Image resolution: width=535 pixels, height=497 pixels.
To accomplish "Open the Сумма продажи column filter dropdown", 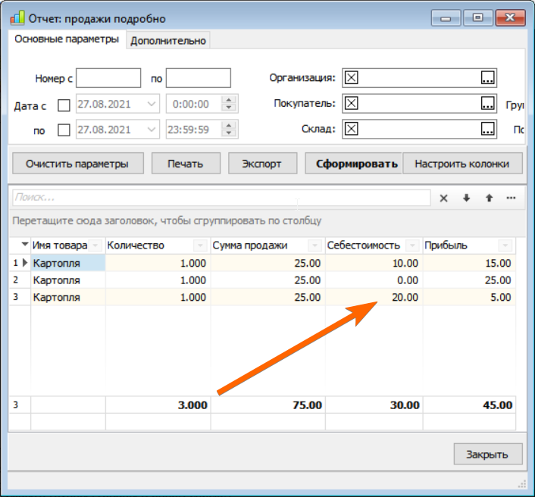I will [x=314, y=245].
